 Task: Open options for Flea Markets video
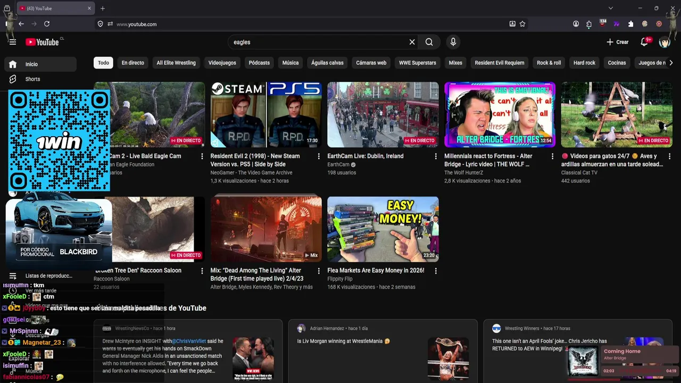coord(436,271)
